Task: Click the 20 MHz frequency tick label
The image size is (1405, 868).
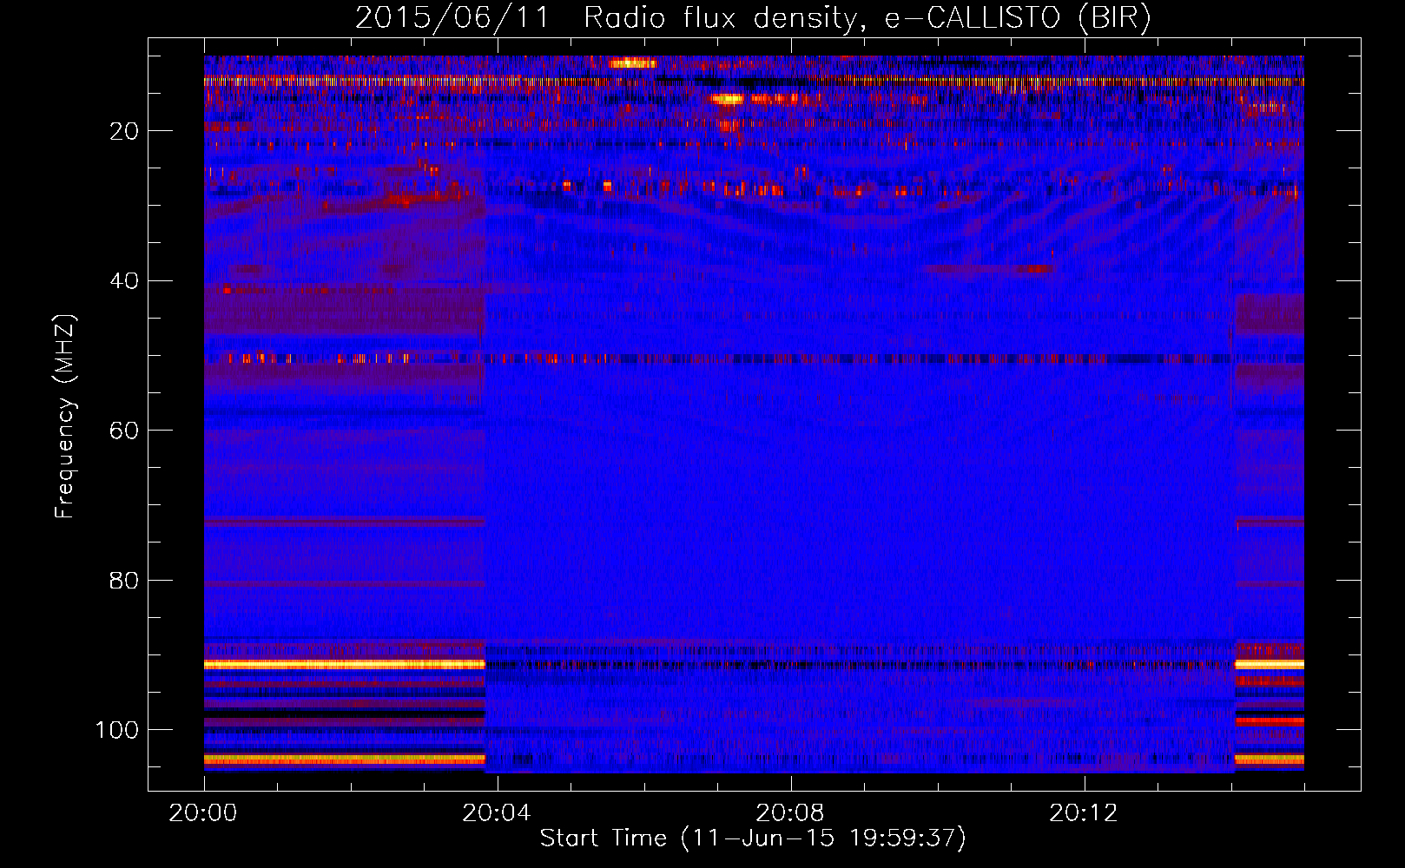Action: coord(124,131)
